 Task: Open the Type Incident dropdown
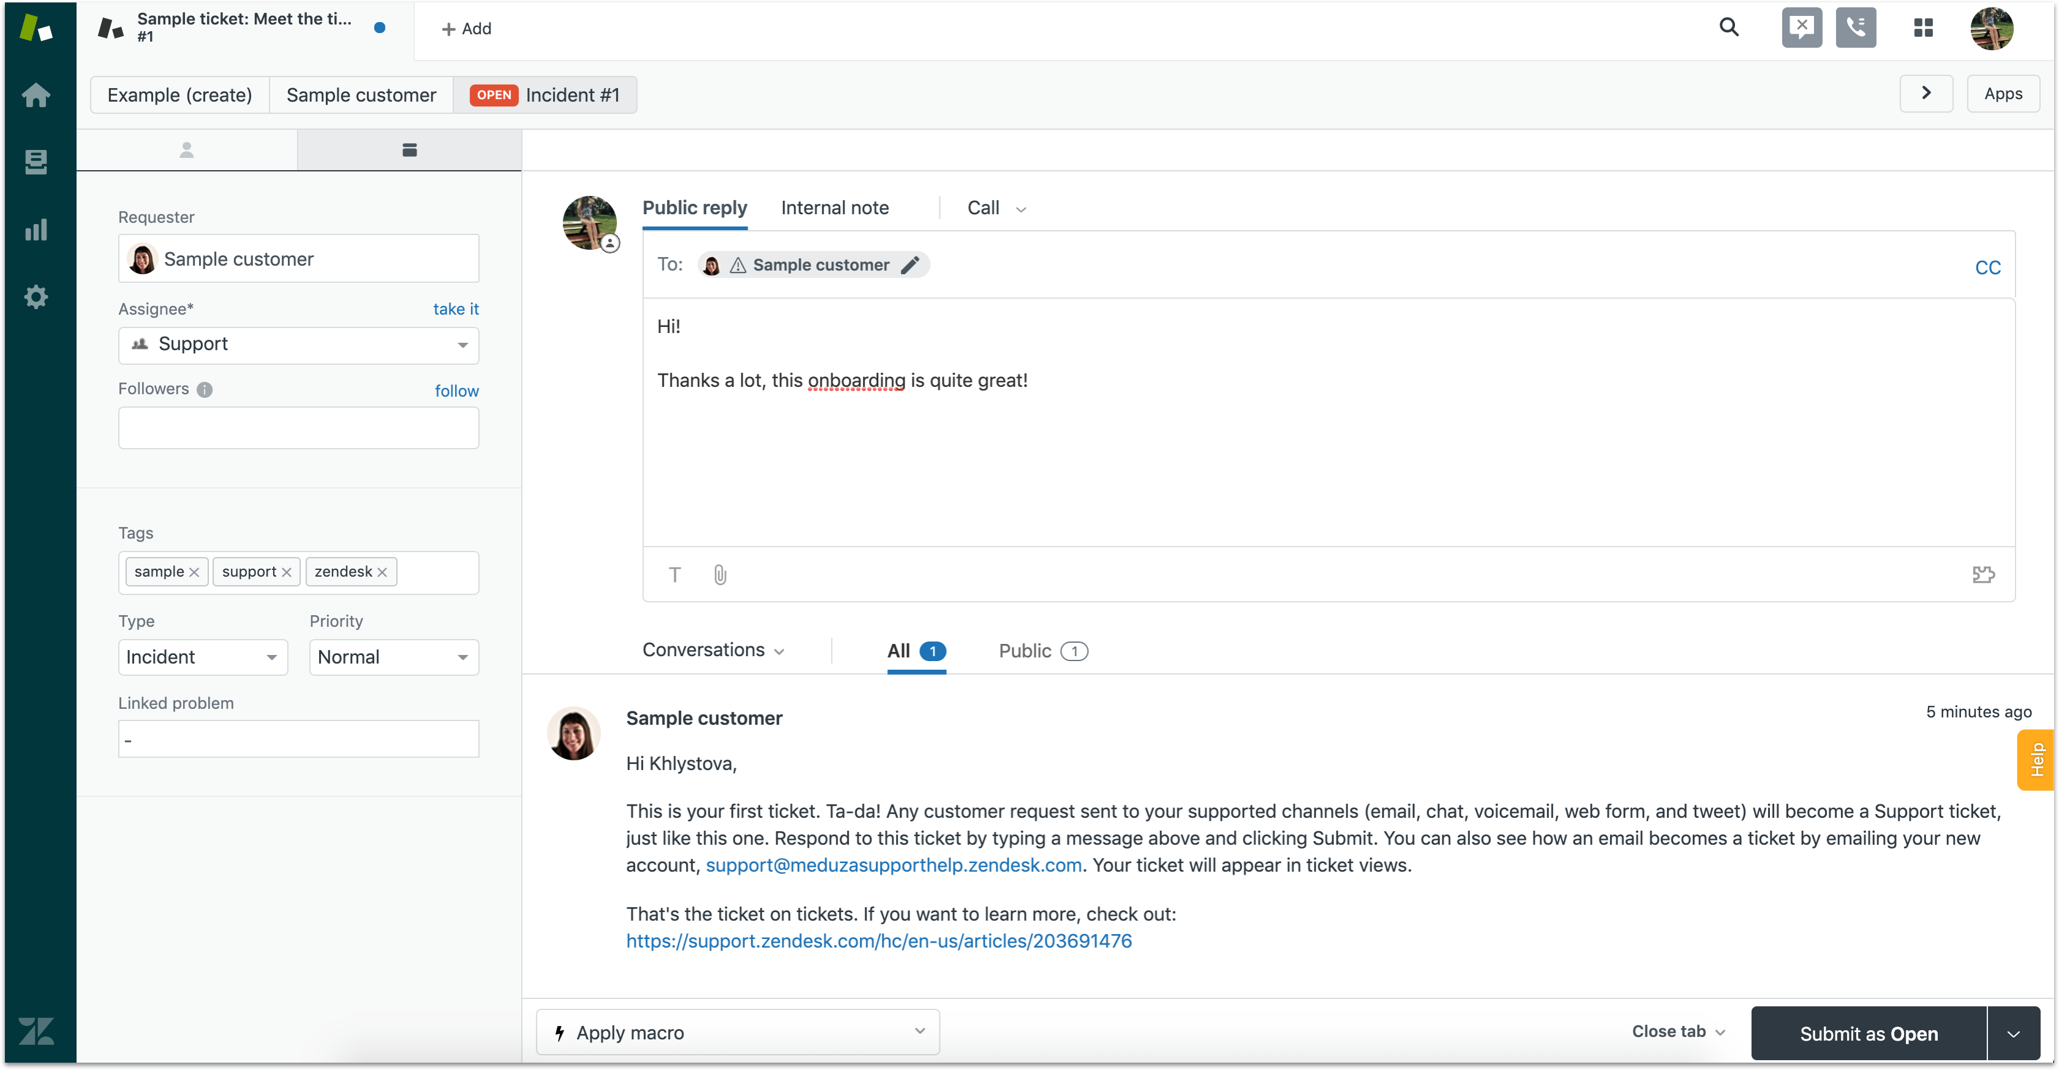point(203,657)
